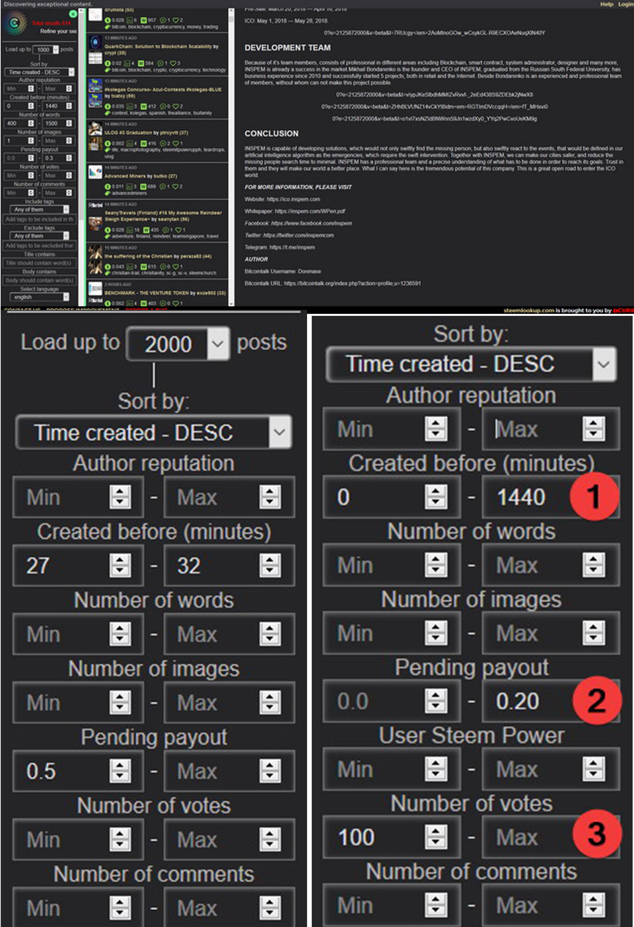Click Number of comments Min field in User Steem Power panel
This screenshot has width=634, height=927.
(x=392, y=905)
